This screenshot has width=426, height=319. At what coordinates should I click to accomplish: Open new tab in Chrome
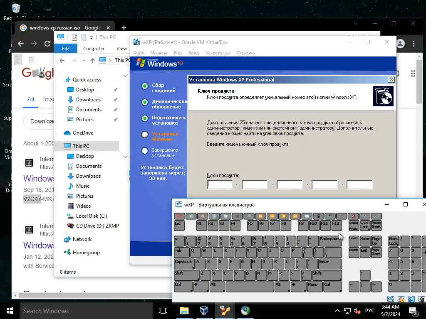coord(124,28)
